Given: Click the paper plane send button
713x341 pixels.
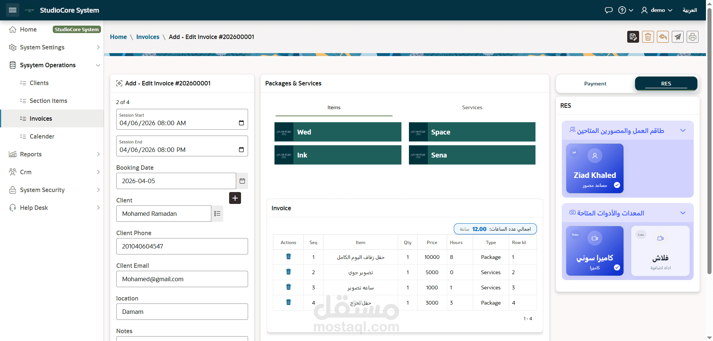Looking at the screenshot, I should click(x=678, y=37).
